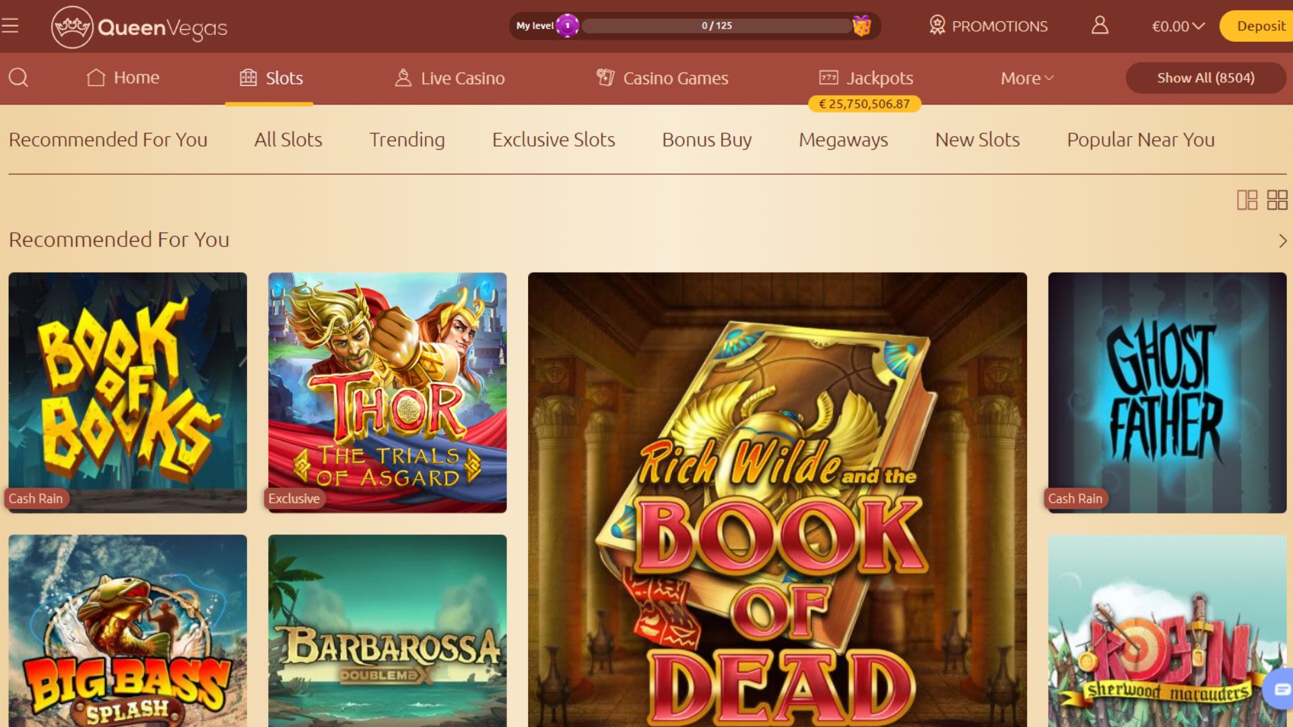The height and width of the screenshot is (727, 1293).
Task: Click Exclusive tag on Thor game
Action: 294,499
